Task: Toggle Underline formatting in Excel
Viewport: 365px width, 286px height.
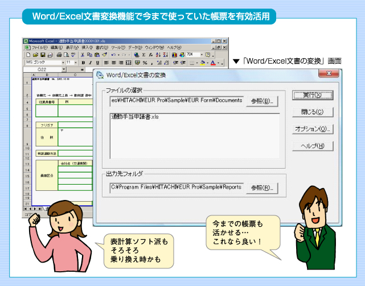Action: pos(97,63)
